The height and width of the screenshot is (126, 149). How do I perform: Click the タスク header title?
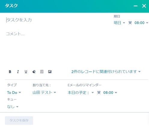(x=11, y=6)
